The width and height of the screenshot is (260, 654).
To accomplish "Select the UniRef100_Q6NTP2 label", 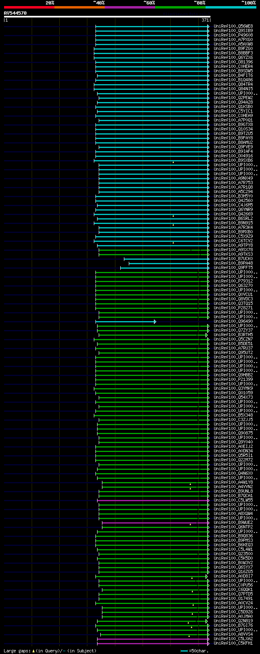I will pos(233,527).
